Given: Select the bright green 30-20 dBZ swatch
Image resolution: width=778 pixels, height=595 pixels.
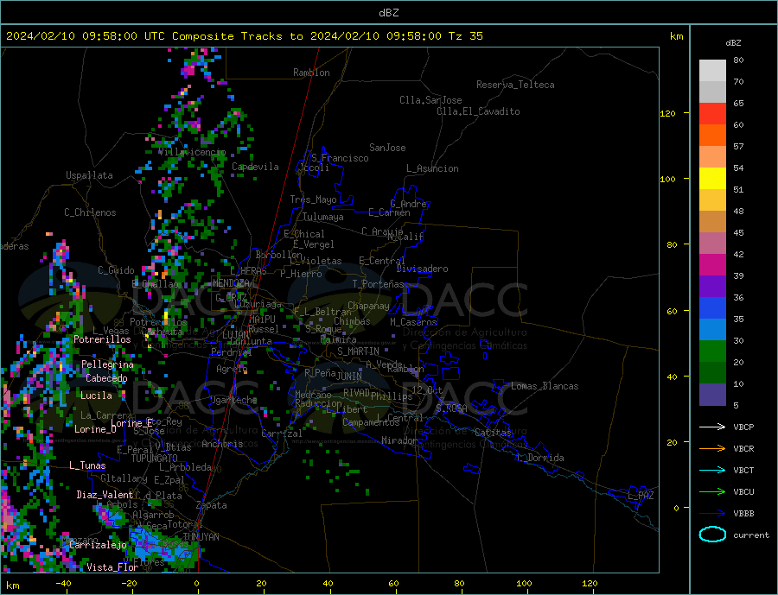Looking at the screenshot, I should (x=712, y=351).
